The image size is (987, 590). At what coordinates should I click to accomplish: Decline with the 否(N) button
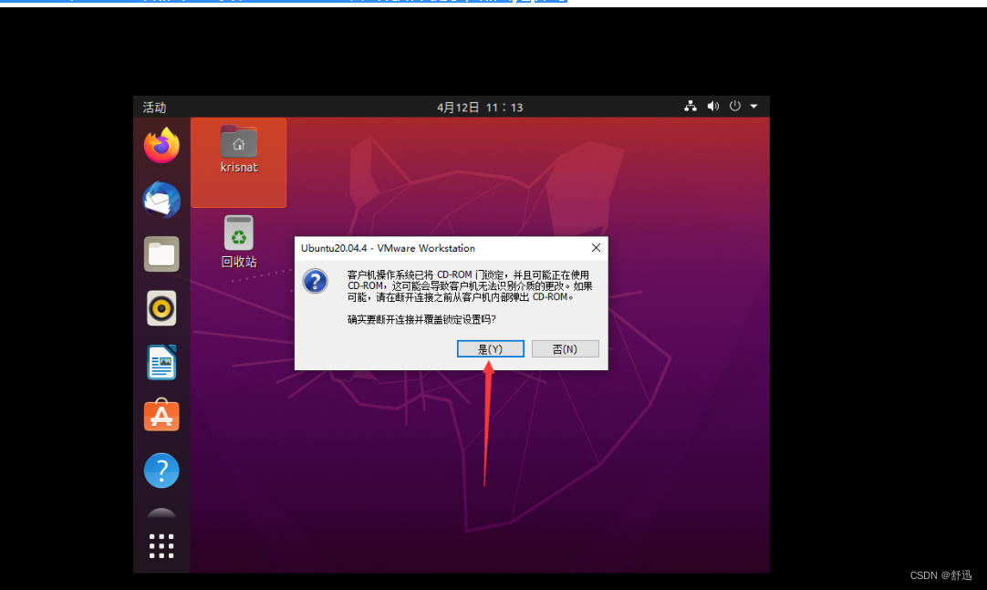[565, 348]
